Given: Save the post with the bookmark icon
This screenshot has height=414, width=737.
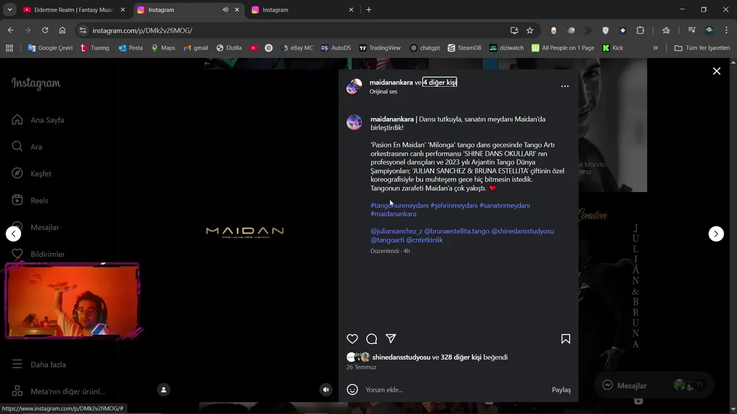Looking at the screenshot, I should point(565,339).
